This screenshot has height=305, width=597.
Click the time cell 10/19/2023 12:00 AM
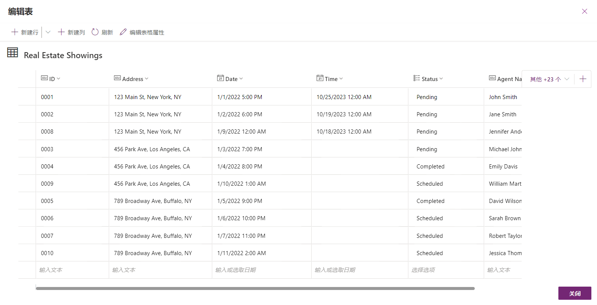coord(360,114)
